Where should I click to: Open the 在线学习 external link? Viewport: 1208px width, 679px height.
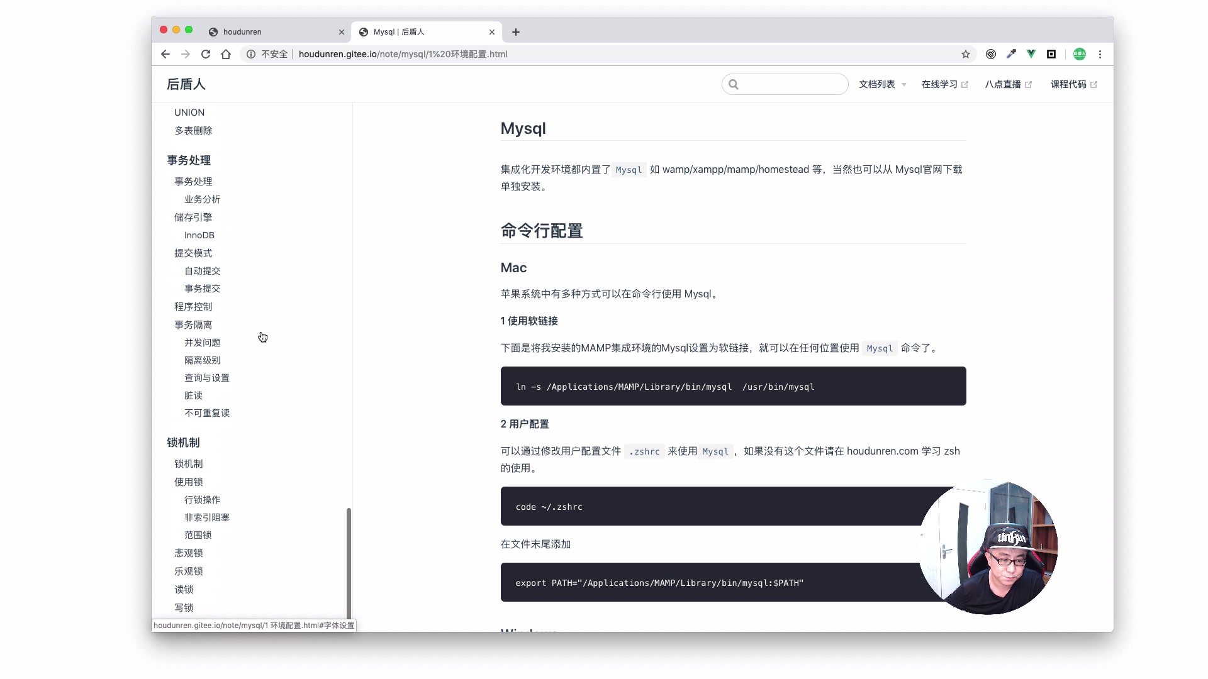[x=945, y=84]
